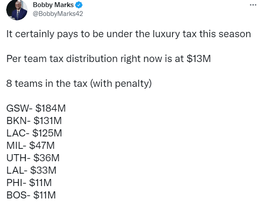
Task: Click the per team tax distribution line
Action: point(109,59)
